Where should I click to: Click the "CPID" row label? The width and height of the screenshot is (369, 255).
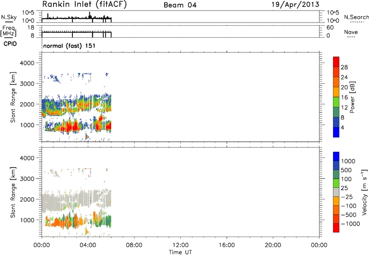tap(10, 44)
